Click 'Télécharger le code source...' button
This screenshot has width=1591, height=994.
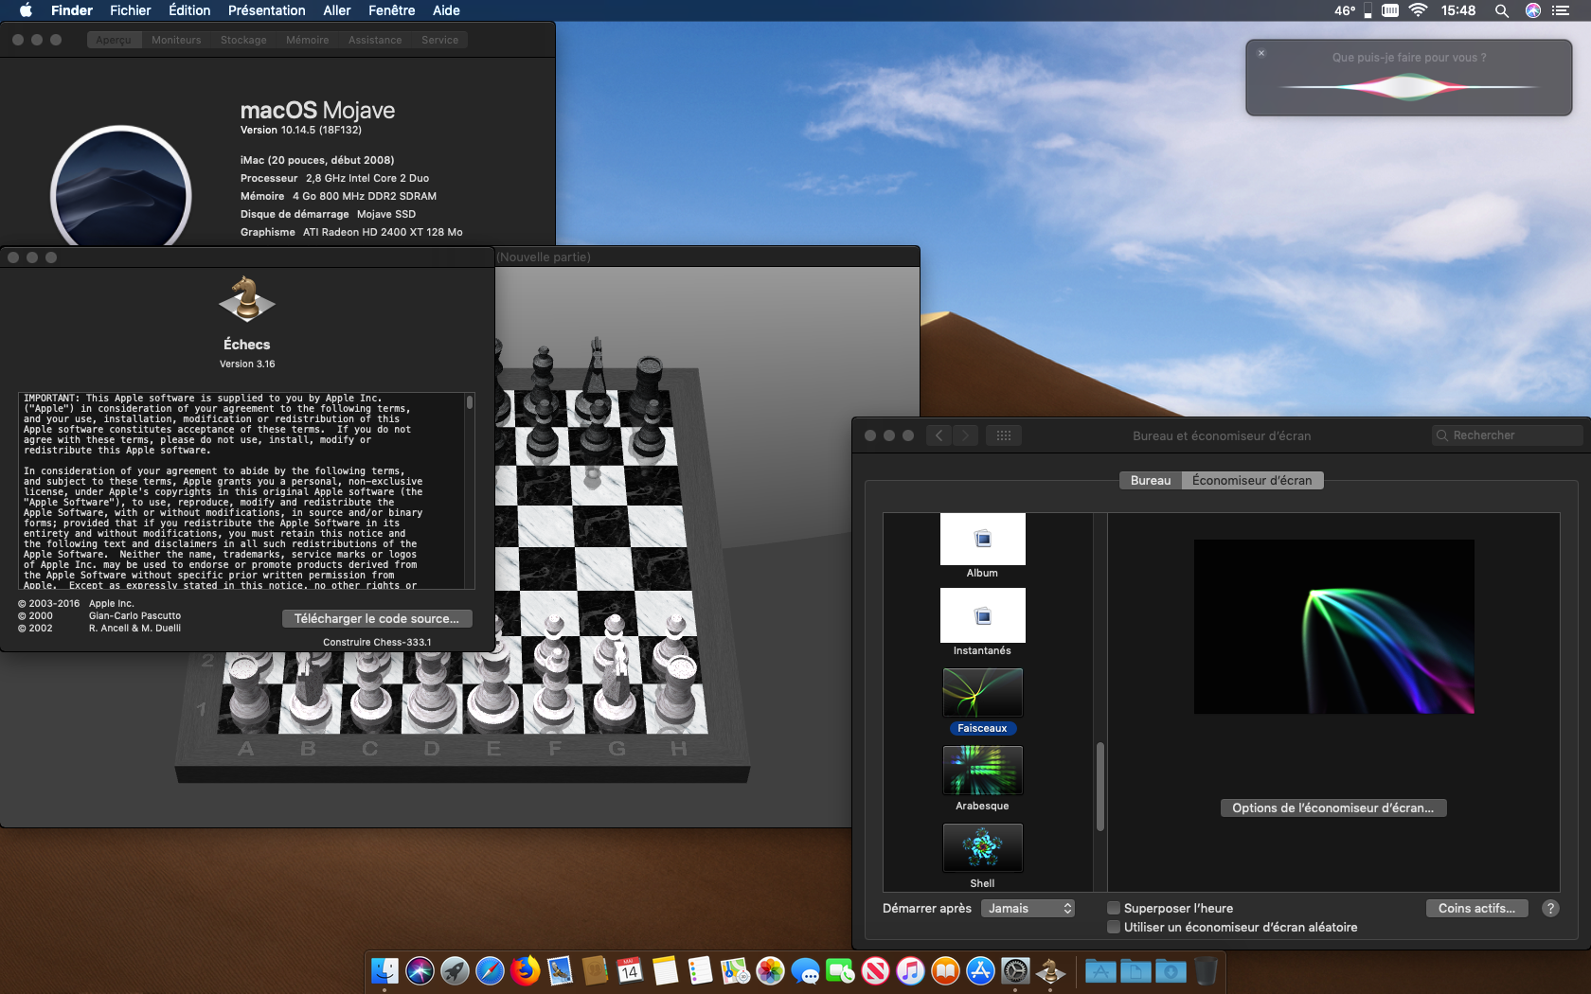(377, 618)
